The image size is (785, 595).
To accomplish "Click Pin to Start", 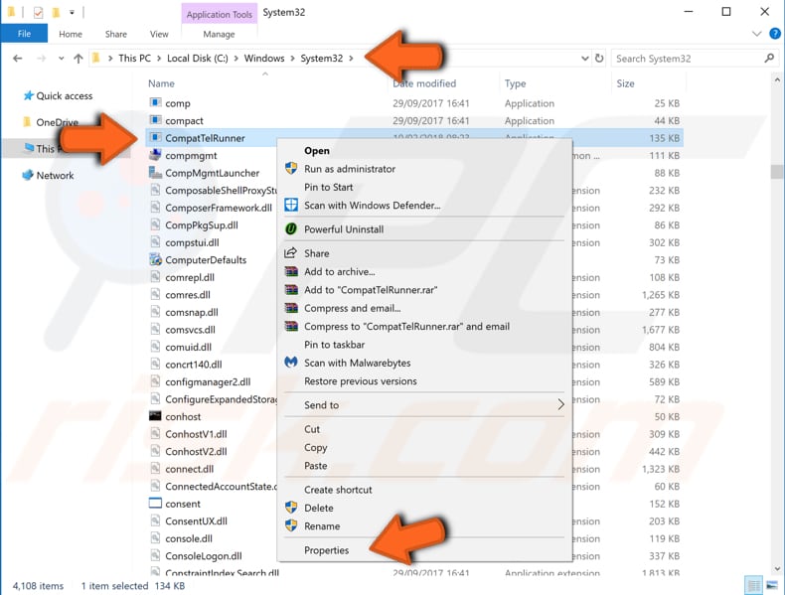I will coord(329,187).
